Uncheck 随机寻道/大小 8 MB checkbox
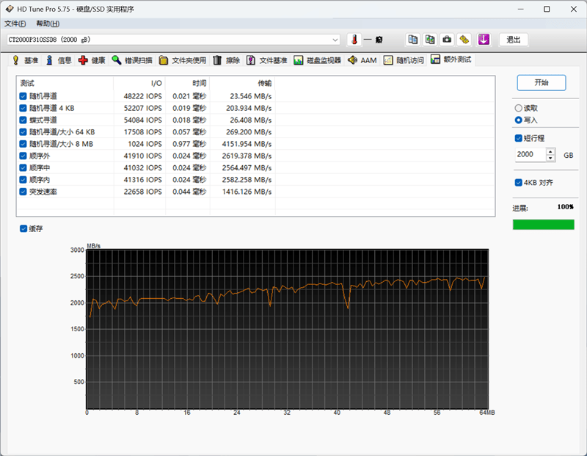This screenshot has height=456, width=587. (x=23, y=144)
